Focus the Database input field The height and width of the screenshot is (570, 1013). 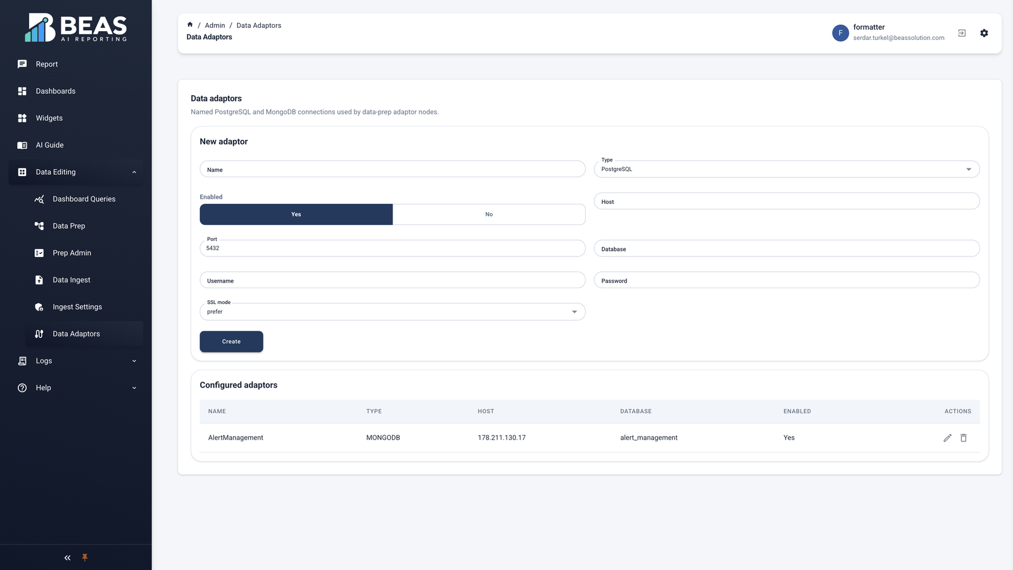(787, 248)
